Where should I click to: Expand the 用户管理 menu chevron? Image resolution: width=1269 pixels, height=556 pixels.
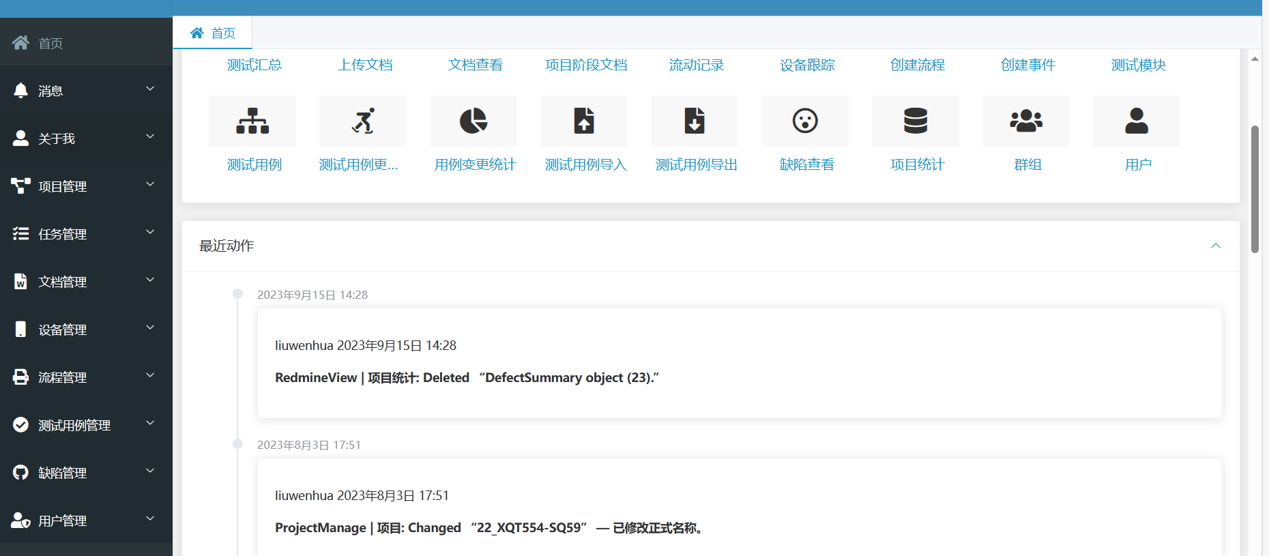pyautogui.click(x=150, y=518)
